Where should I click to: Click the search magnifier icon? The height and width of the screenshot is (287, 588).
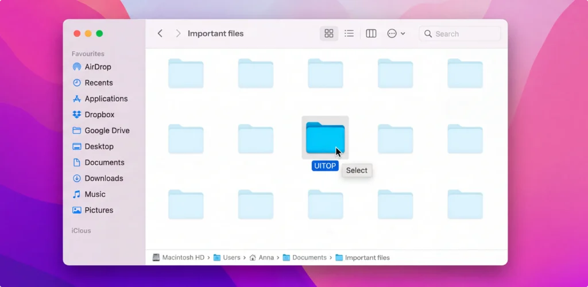point(428,34)
